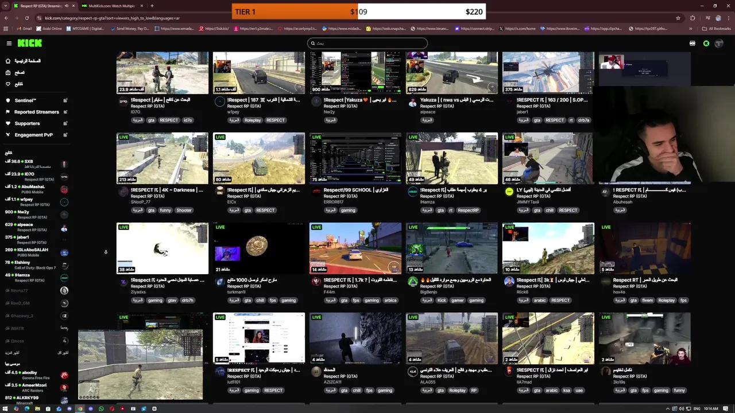The height and width of the screenshot is (413, 735).
Task: Click 'funny' tag under SNooP_77 stream
Action: click(x=165, y=210)
